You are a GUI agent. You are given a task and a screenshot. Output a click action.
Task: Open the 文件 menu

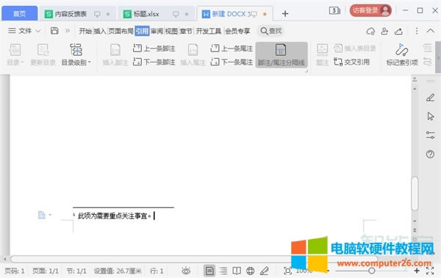click(x=24, y=31)
